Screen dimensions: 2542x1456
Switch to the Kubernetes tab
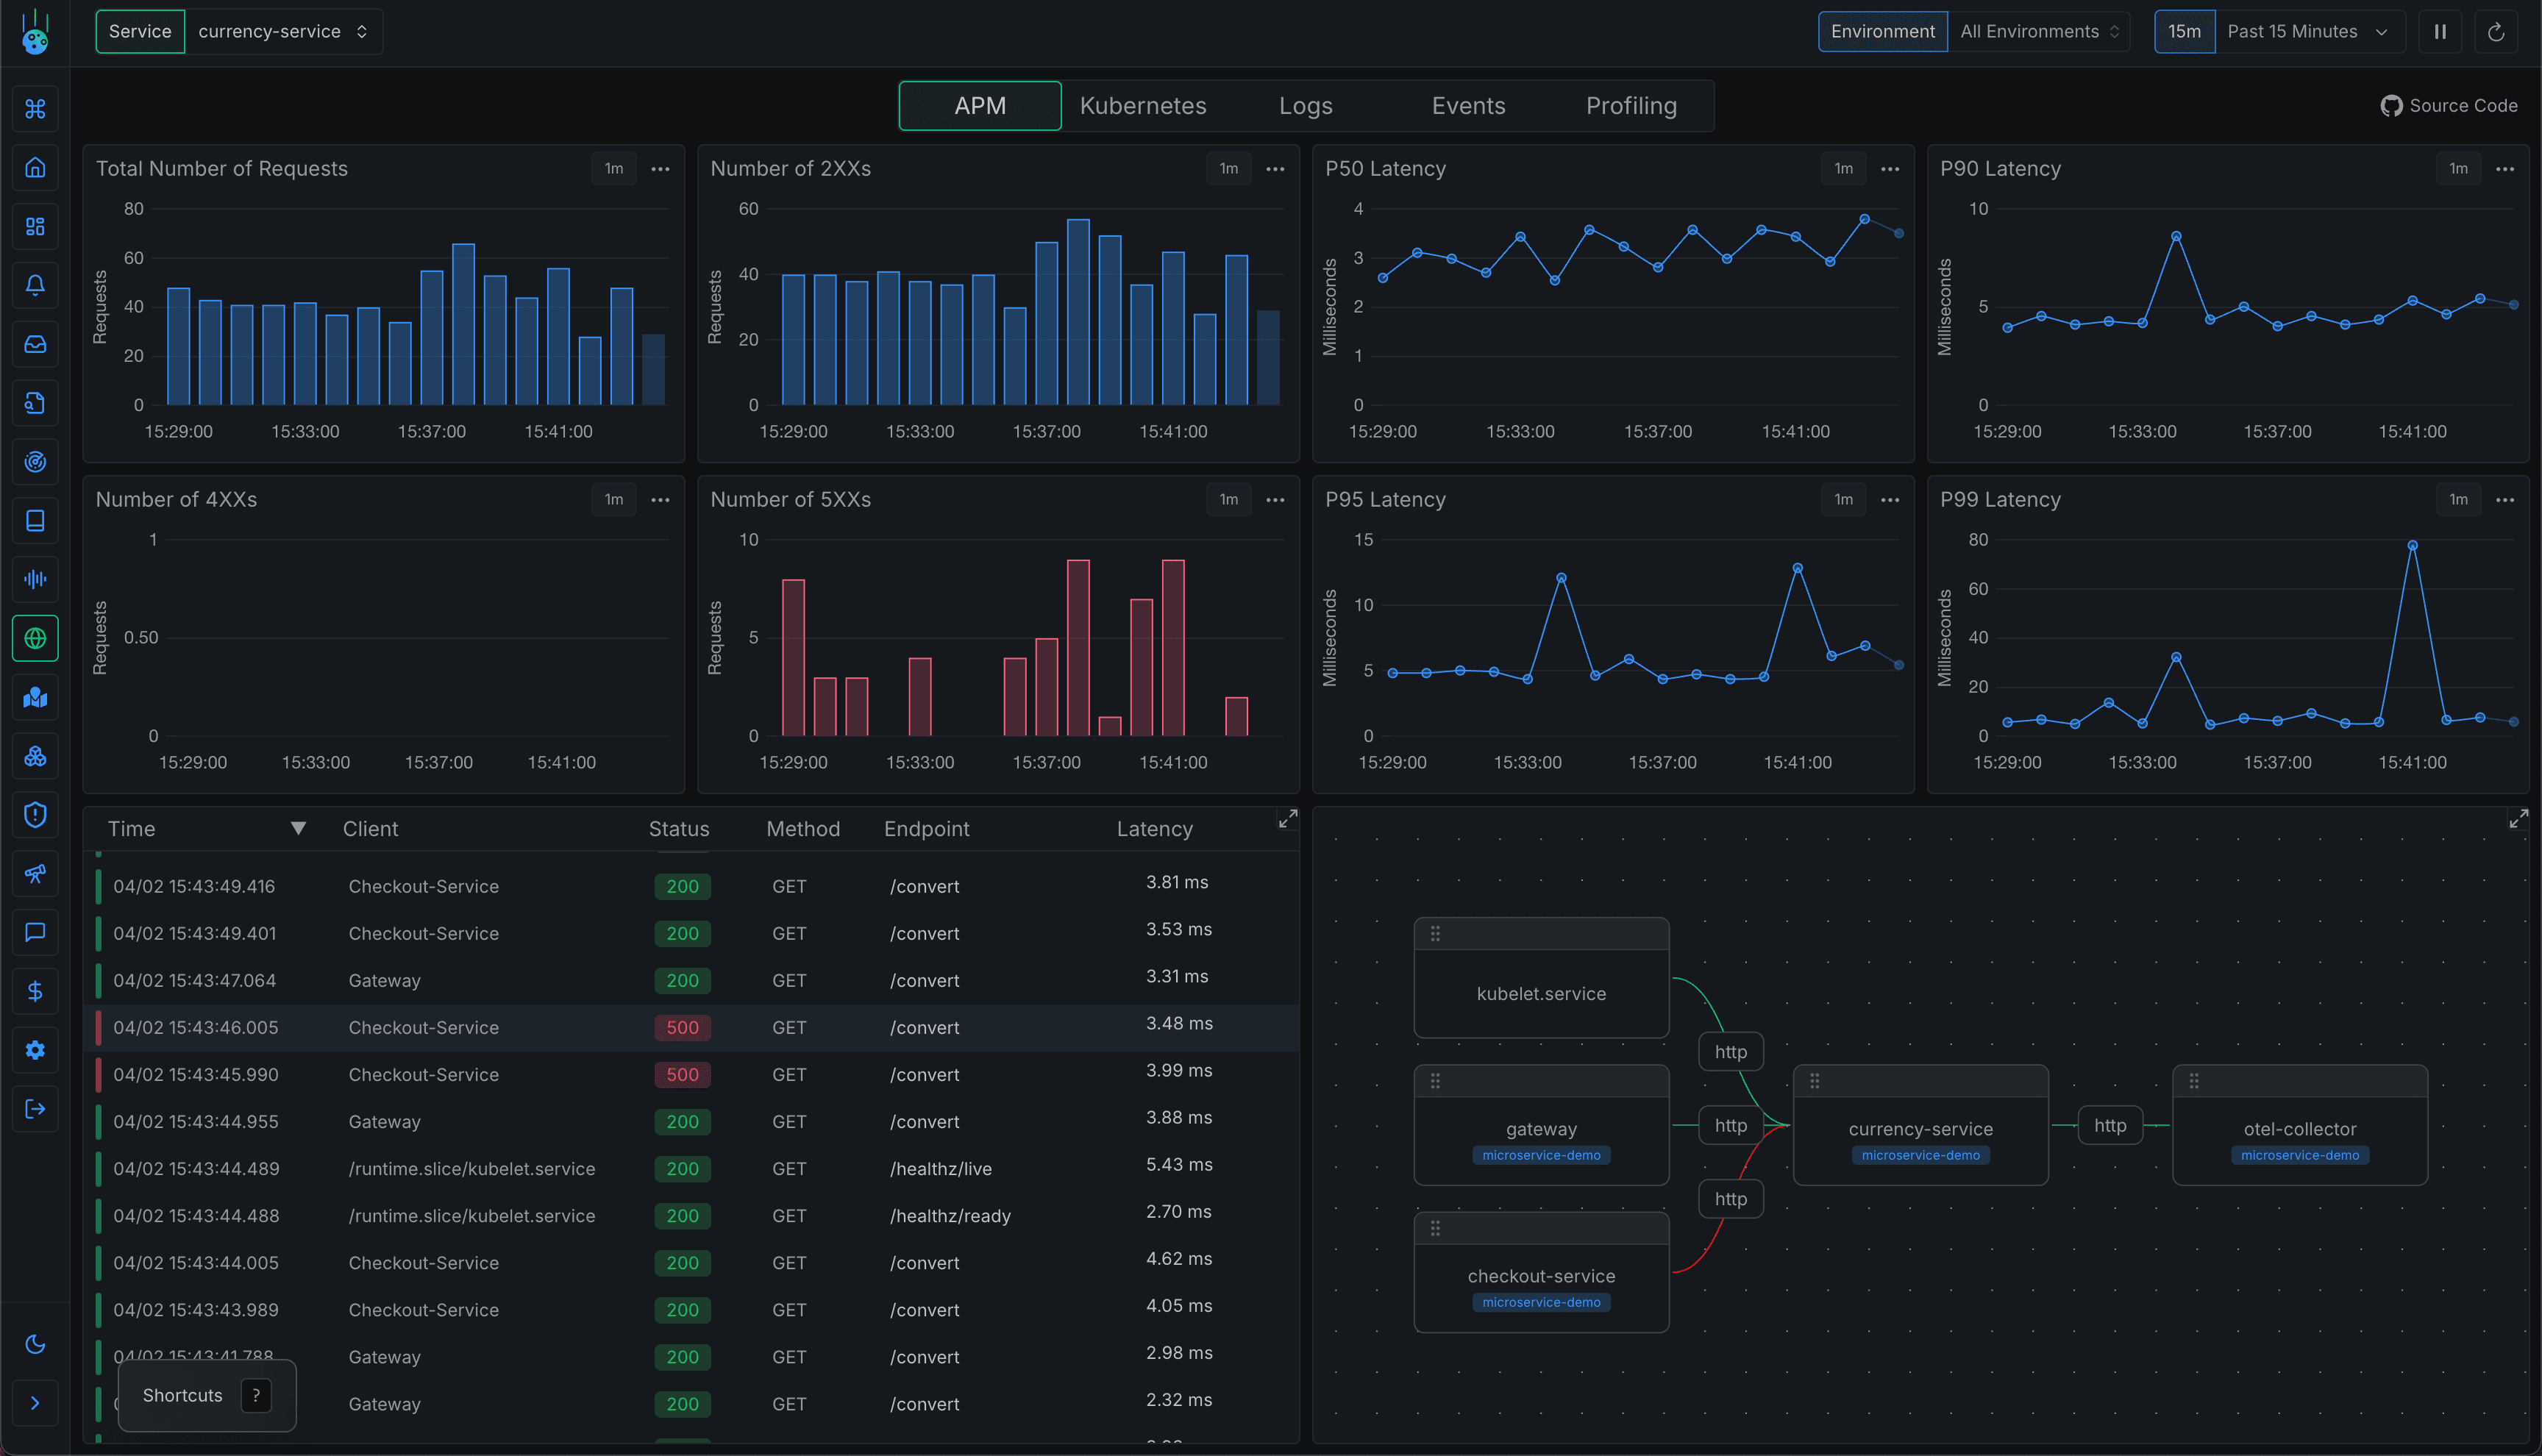pyautogui.click(x=1142, y=105)
